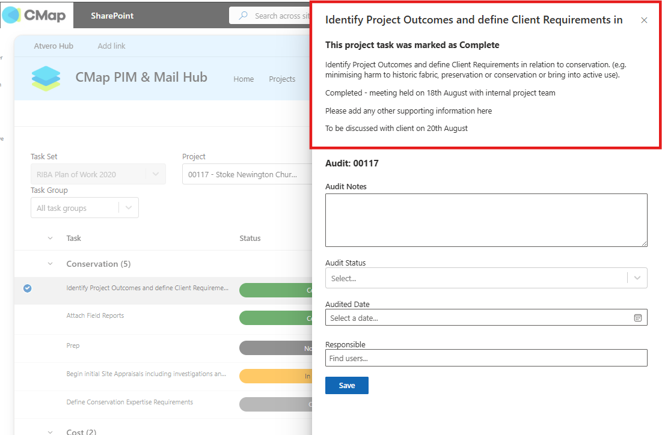
Task: Select the Begin initial Site Appraisals task
Action: (x=146, y=374)
